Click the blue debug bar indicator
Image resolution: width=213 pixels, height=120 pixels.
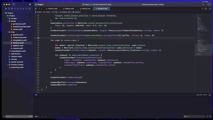click(x=36, y=95)
